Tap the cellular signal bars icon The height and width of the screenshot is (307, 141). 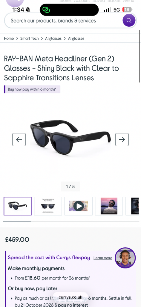click(108, 10)
